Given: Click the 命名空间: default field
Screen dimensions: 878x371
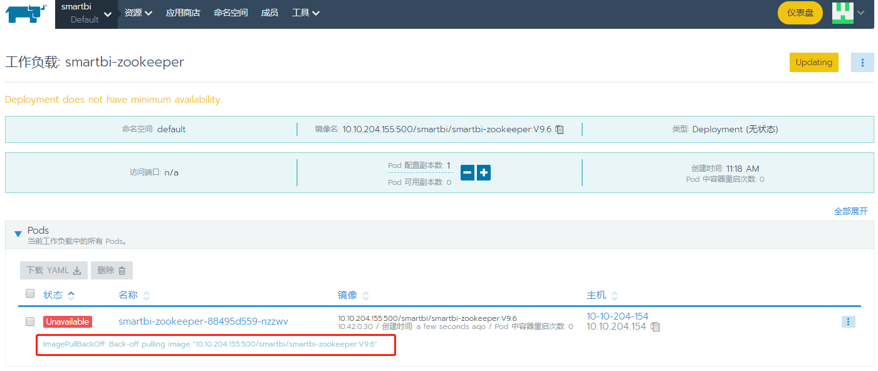Looking at the screenshot, I should click(154, 129).
